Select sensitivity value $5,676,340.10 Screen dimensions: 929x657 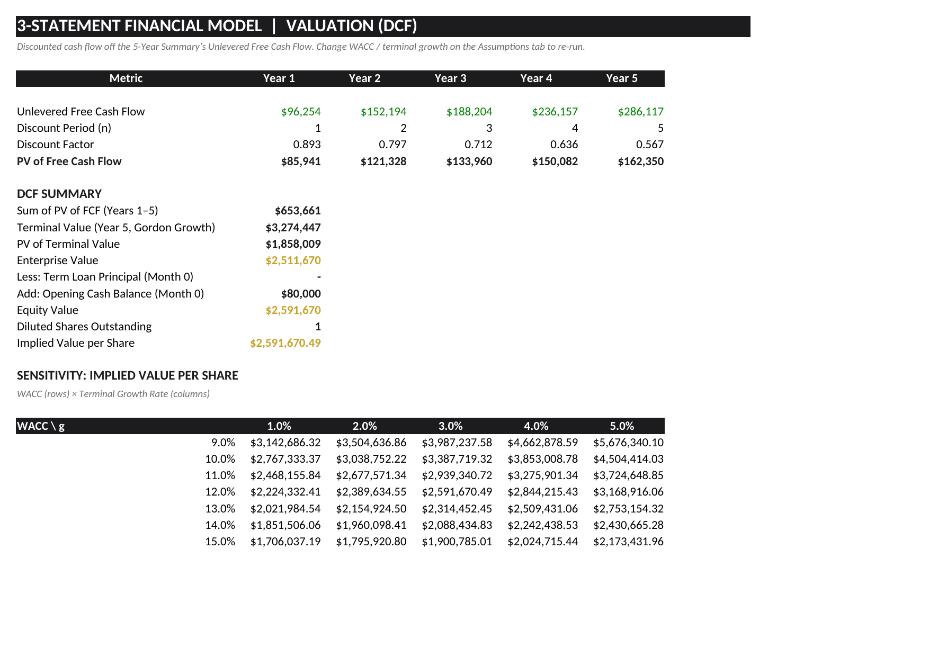pos(629,443)
